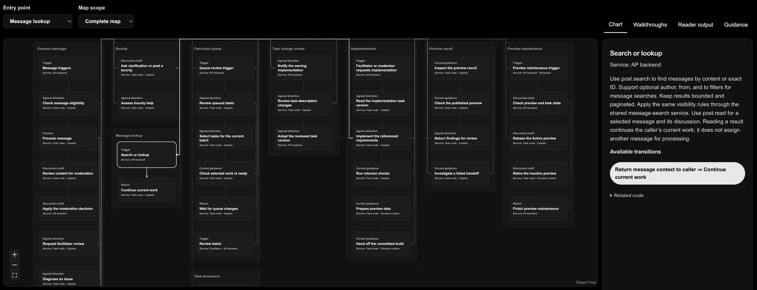Select the Return findings for review node
This screenshot has width=757, height=290.
click(460, 138)
